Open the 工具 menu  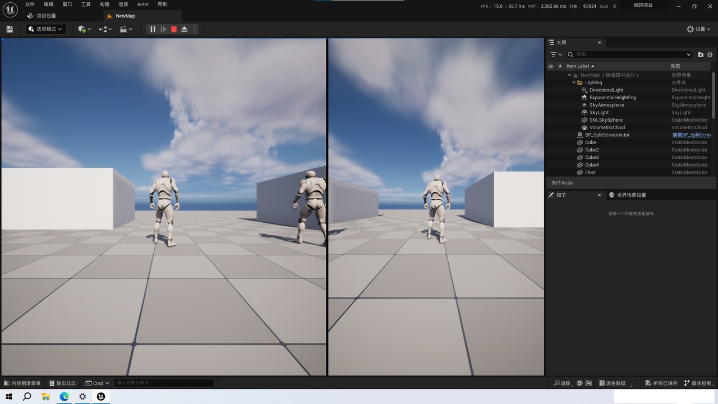click(86, 4)
